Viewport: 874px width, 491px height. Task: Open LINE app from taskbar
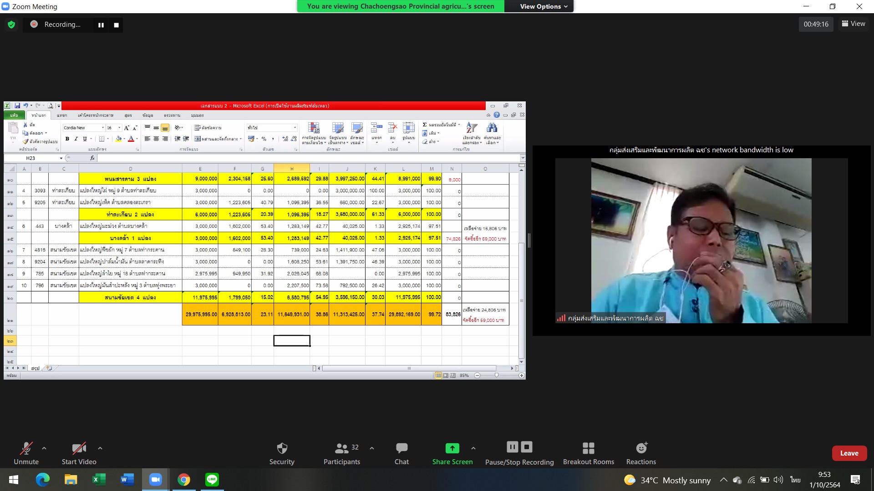click(212, 479)
